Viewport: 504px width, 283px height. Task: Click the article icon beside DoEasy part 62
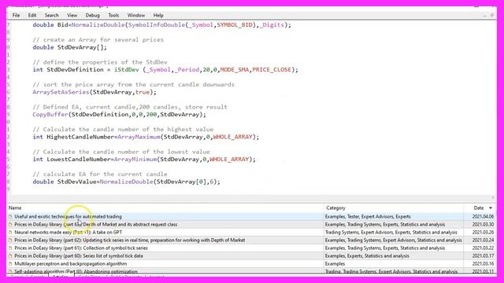tap(10, 240)
